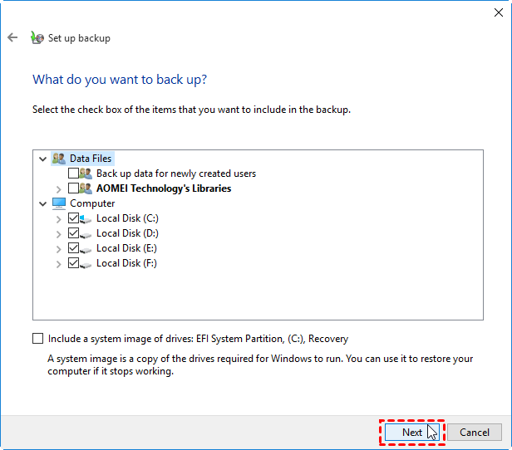Select the Local Disk (E:) label

point(126,248)
